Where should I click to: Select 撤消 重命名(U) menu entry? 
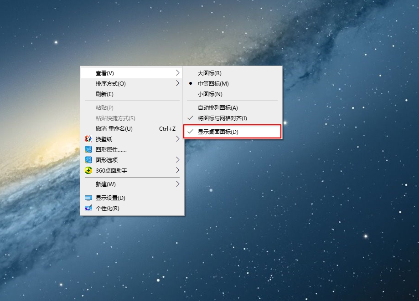pyautogui.click(x=131, y=128)
